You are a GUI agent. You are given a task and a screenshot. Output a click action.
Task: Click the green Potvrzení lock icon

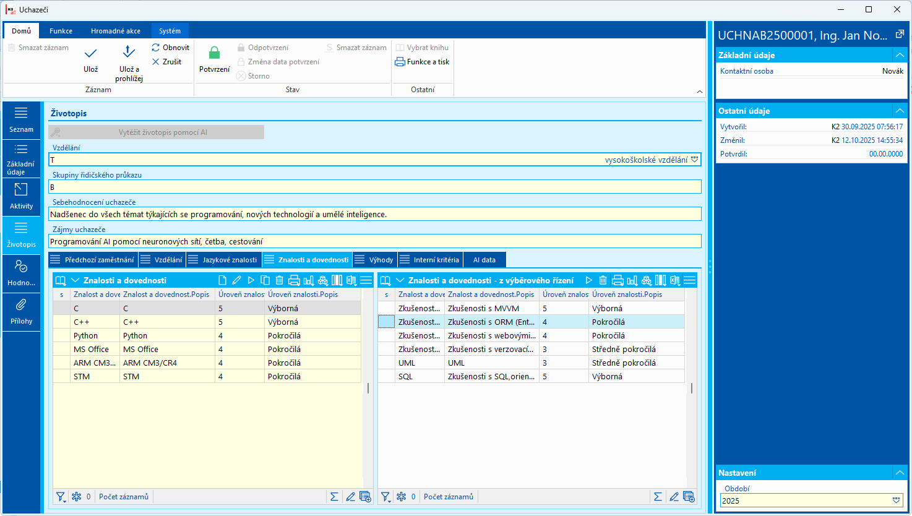point(214,53)
